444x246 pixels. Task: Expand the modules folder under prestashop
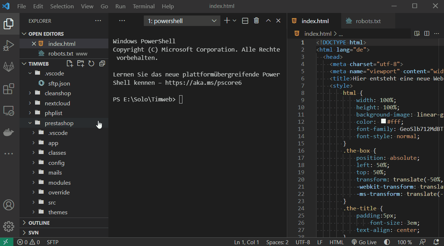pos(64,183)
